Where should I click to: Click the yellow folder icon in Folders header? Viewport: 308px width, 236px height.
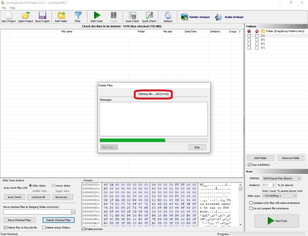pyautogui.click(x=263, y=31)
